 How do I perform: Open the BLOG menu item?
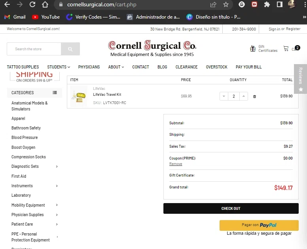(162, 67)
